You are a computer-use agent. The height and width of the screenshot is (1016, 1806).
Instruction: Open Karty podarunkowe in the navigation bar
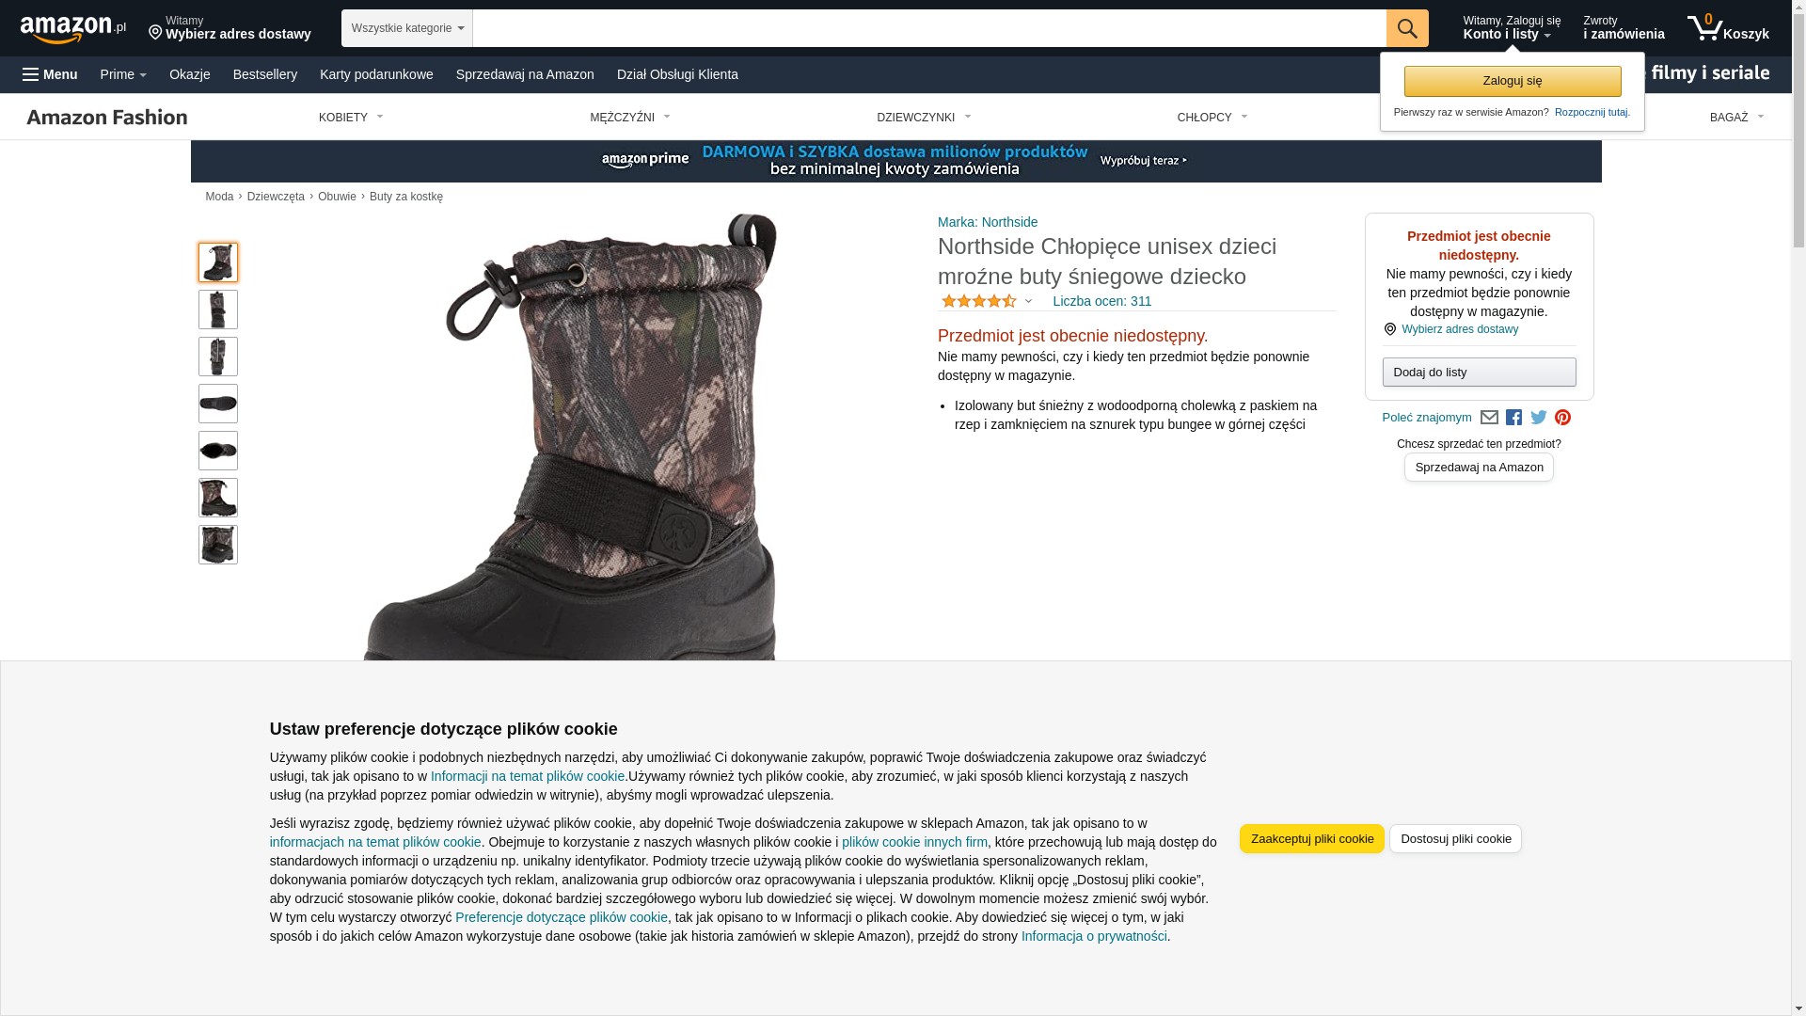click(x=376, y=74)
